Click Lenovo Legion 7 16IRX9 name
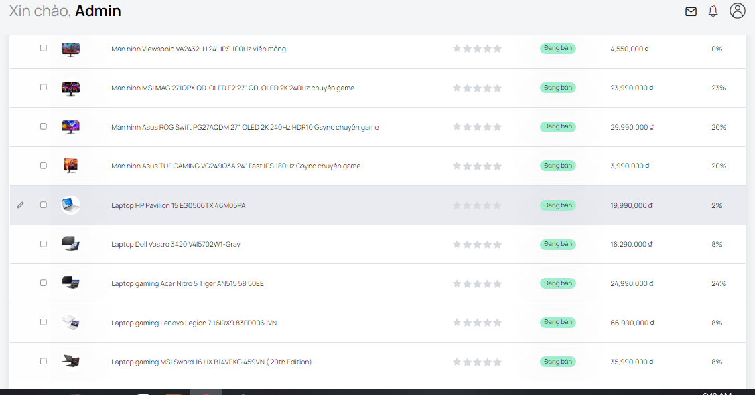 [x=194, y=323]
